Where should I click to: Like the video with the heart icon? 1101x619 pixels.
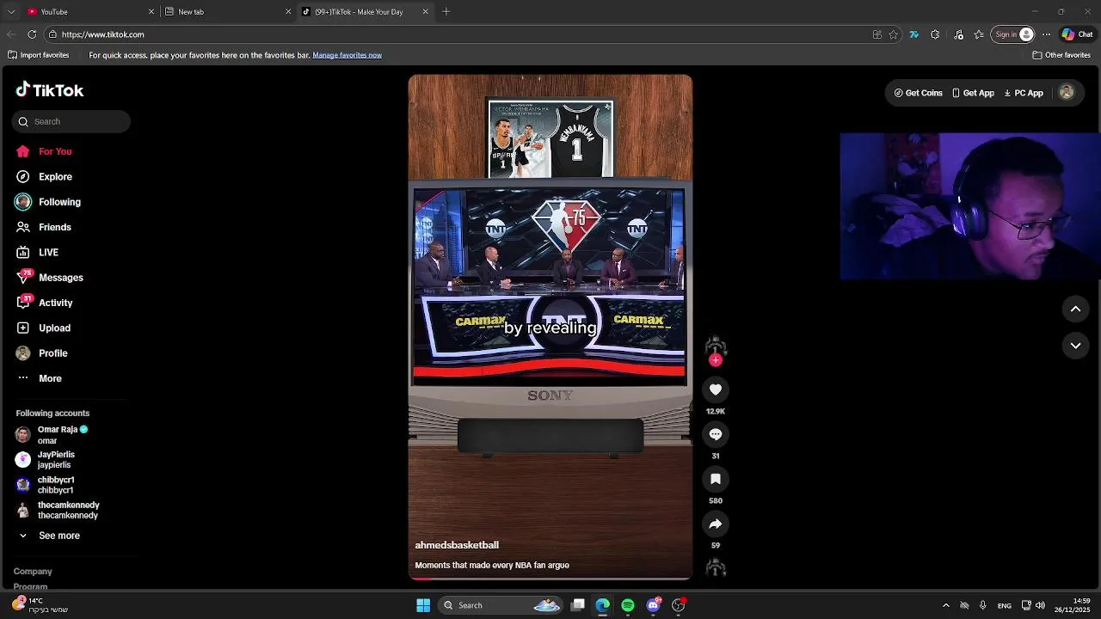pyautogui.click(x=716, y=389)
